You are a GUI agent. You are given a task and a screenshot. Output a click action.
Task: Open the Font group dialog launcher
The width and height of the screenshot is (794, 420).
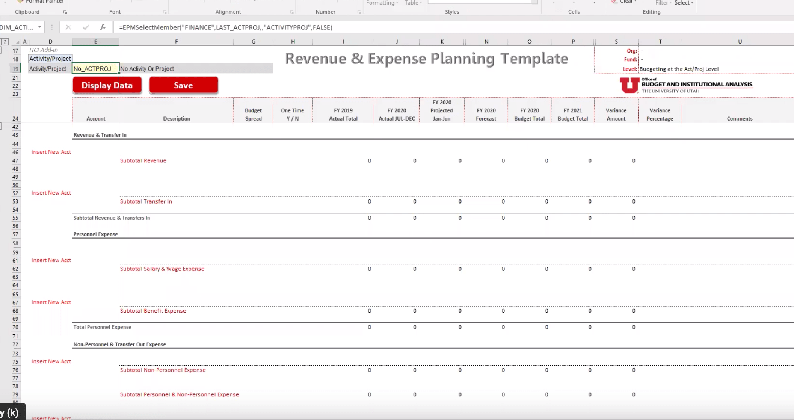(165, 12)
